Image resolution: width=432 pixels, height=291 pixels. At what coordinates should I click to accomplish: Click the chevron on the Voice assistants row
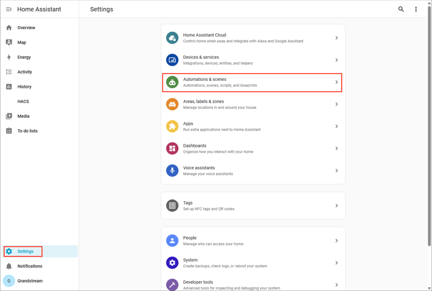336,171
